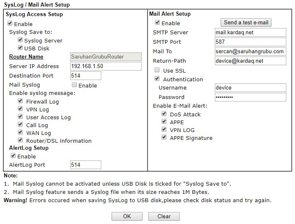Click into the Password field
The image size is (295, 224).
pyautogui.click(x=250, y=97)
